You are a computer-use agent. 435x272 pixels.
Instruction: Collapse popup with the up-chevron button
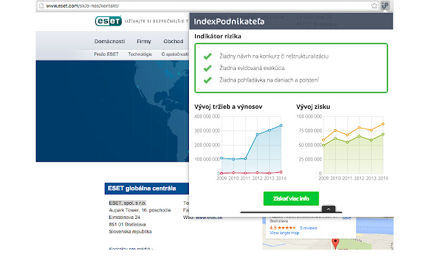pyautogui.click(x=328, y=209)
